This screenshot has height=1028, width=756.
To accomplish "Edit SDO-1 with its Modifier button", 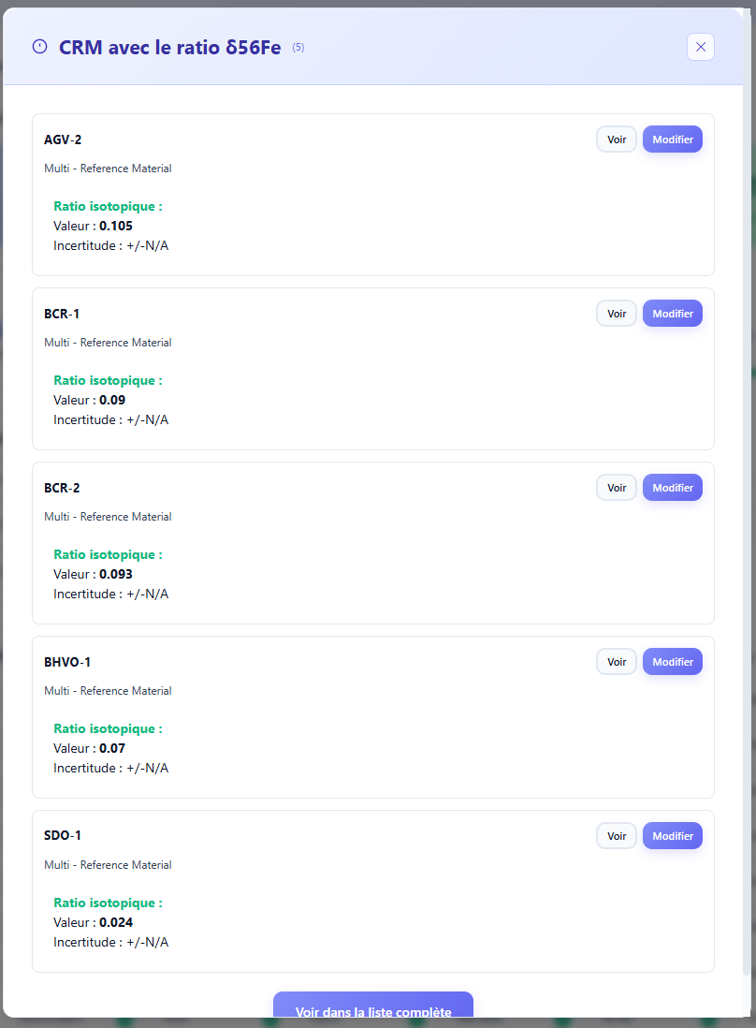I will tap(672, 835).
